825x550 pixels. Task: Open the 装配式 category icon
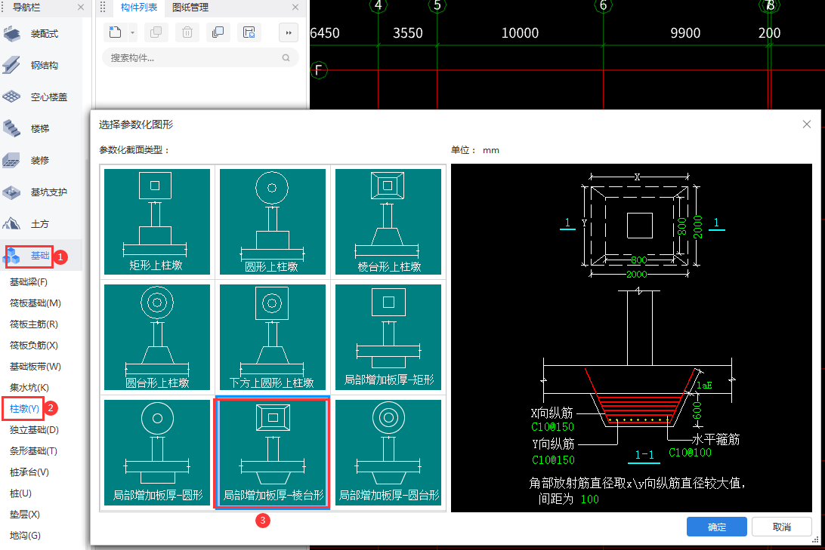(11, 34)
